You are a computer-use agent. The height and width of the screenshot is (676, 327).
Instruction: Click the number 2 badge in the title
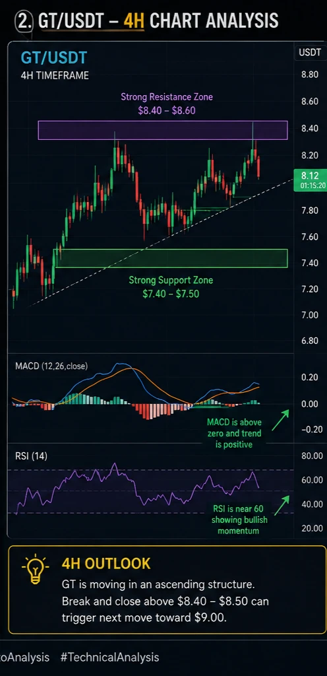coord(23,20)
